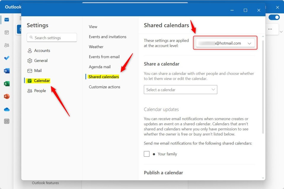Open Excel from the sidebar
Screen dimensions: 284x189
click(x=7, y=84)
